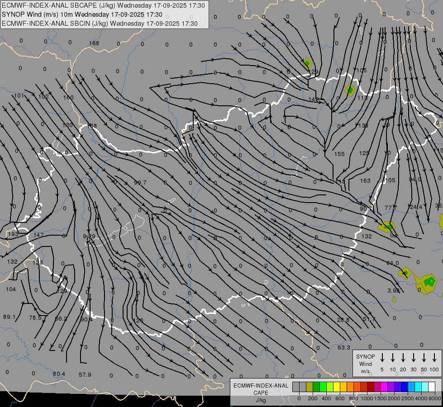Click the wind arrow above the 5 m/s label
Viewport: 443px width, 407px height.
click(x=382, y=358)
